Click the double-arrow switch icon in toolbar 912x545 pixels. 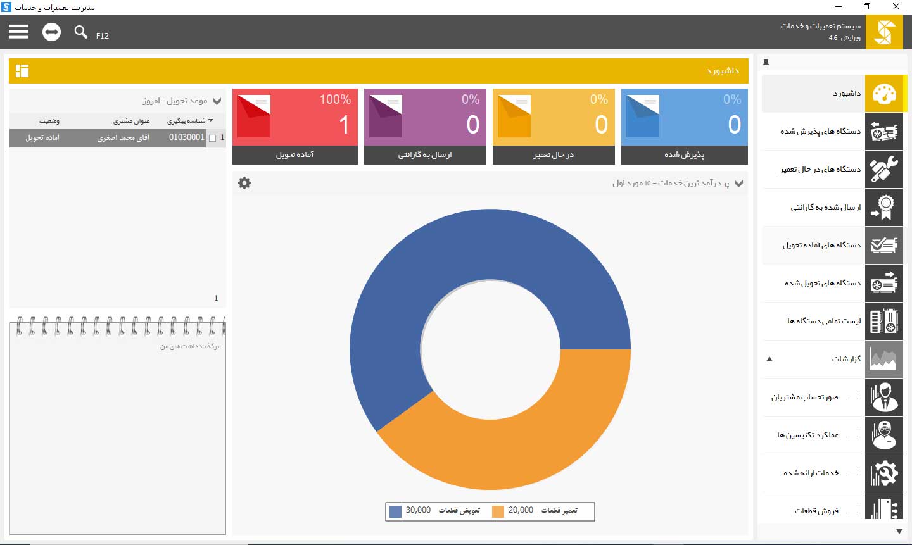coord(51,32)
